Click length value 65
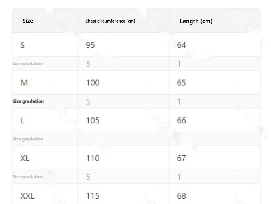Viewport: 271px width, 204px height. [182, 83]
